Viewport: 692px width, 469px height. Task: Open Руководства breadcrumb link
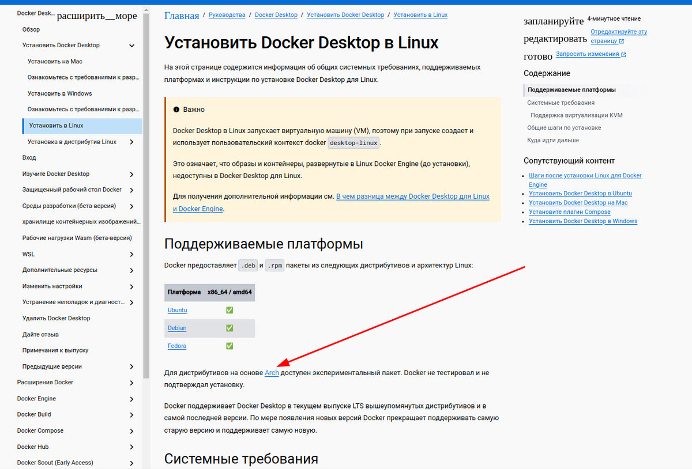(227, 14)
